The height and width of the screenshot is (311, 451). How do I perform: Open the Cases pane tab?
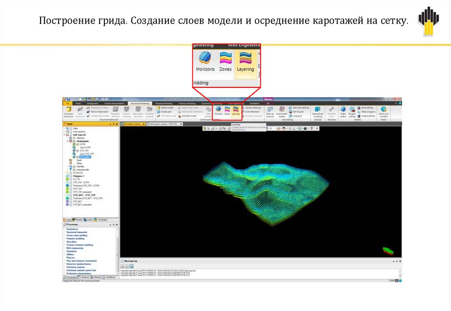[88, 220]
